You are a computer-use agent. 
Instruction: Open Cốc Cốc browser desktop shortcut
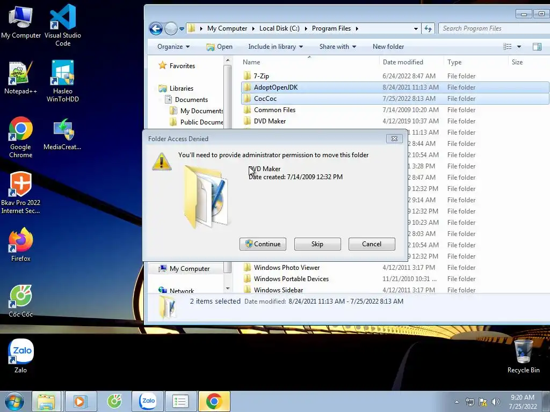pyautogui.click(x=21, y=301)
